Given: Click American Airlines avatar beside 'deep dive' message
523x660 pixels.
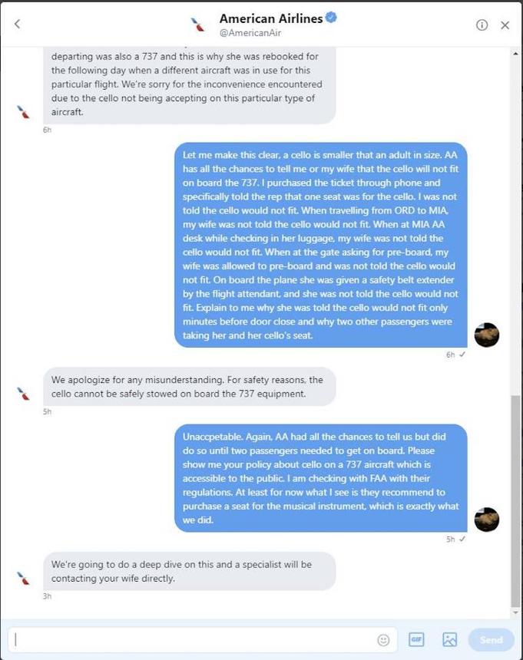Looking at the screenshot, I should pyautogui.click(x=23, y=578).
